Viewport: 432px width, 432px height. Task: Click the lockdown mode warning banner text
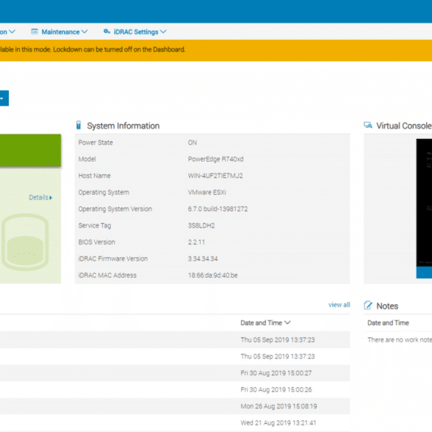click(92, 49)
